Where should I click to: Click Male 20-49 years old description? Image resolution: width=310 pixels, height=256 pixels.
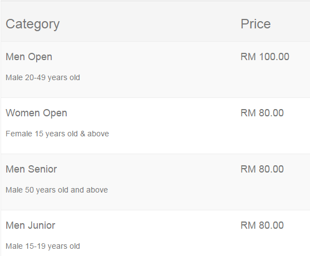point(43,78)
